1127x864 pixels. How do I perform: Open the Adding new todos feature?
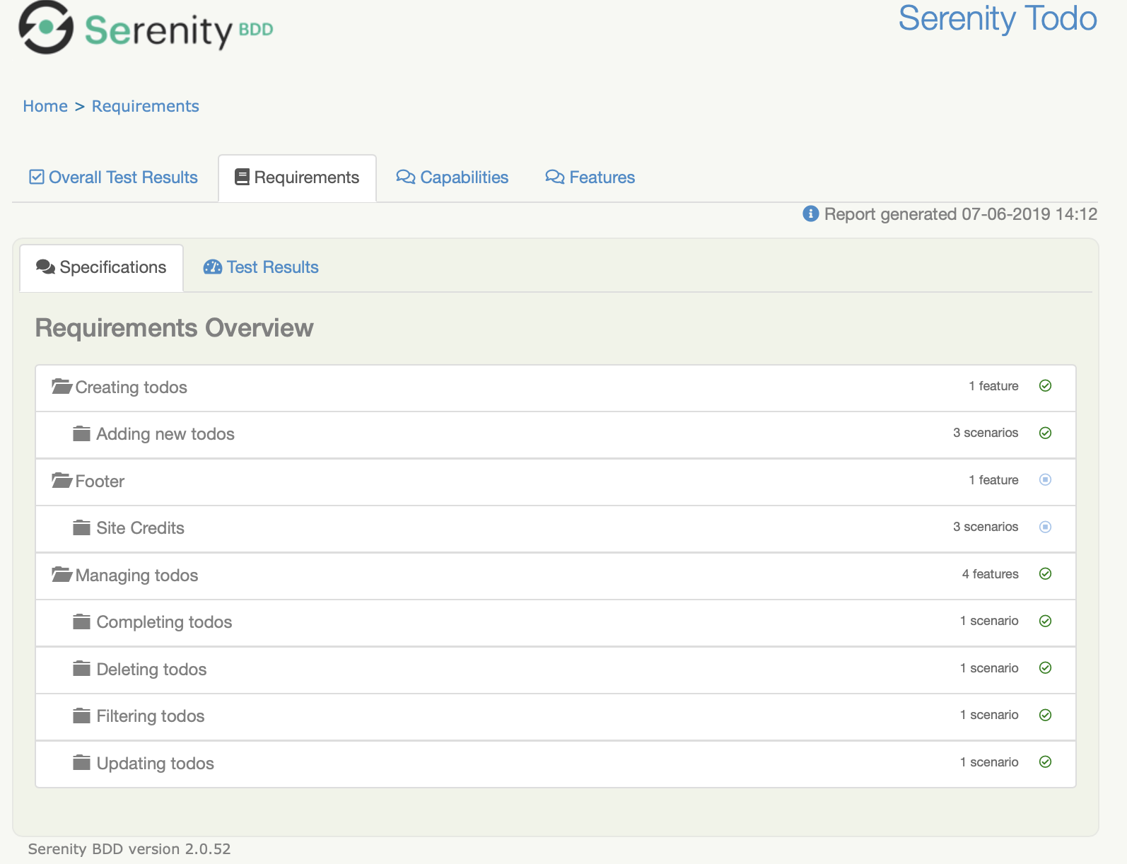point(165,434)
